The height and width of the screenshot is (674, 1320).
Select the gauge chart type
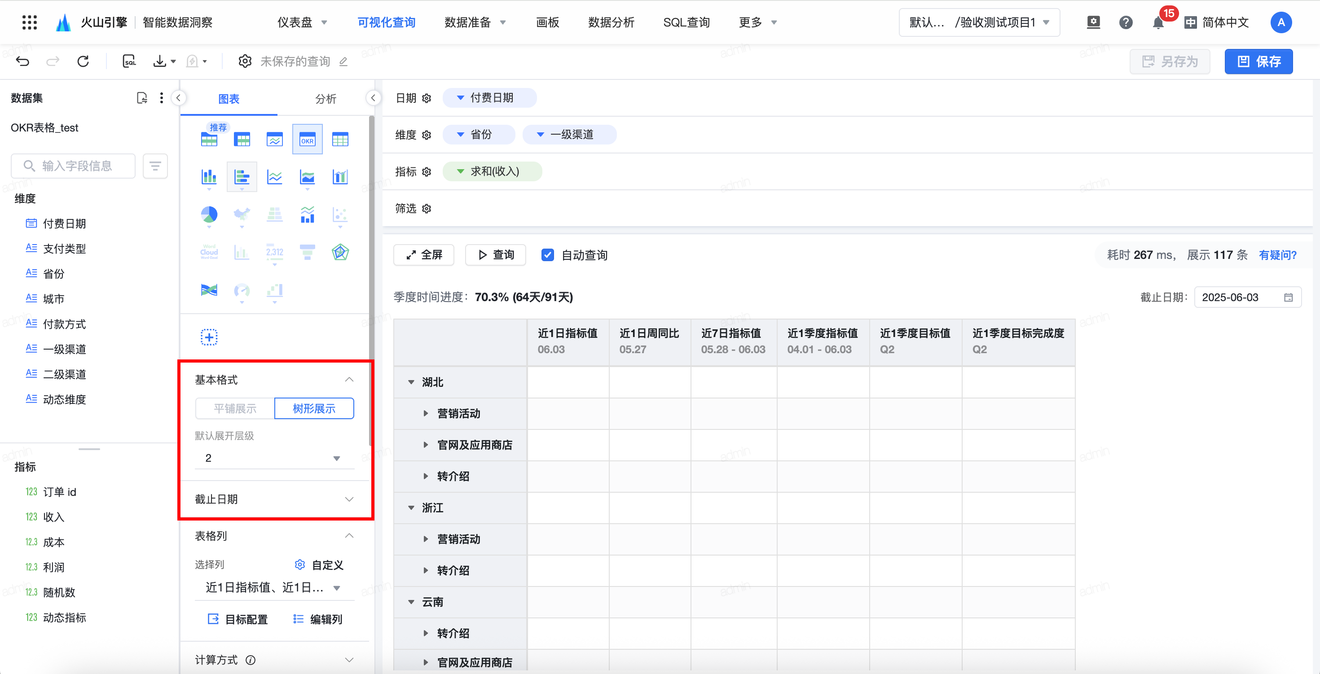(242, 290)
